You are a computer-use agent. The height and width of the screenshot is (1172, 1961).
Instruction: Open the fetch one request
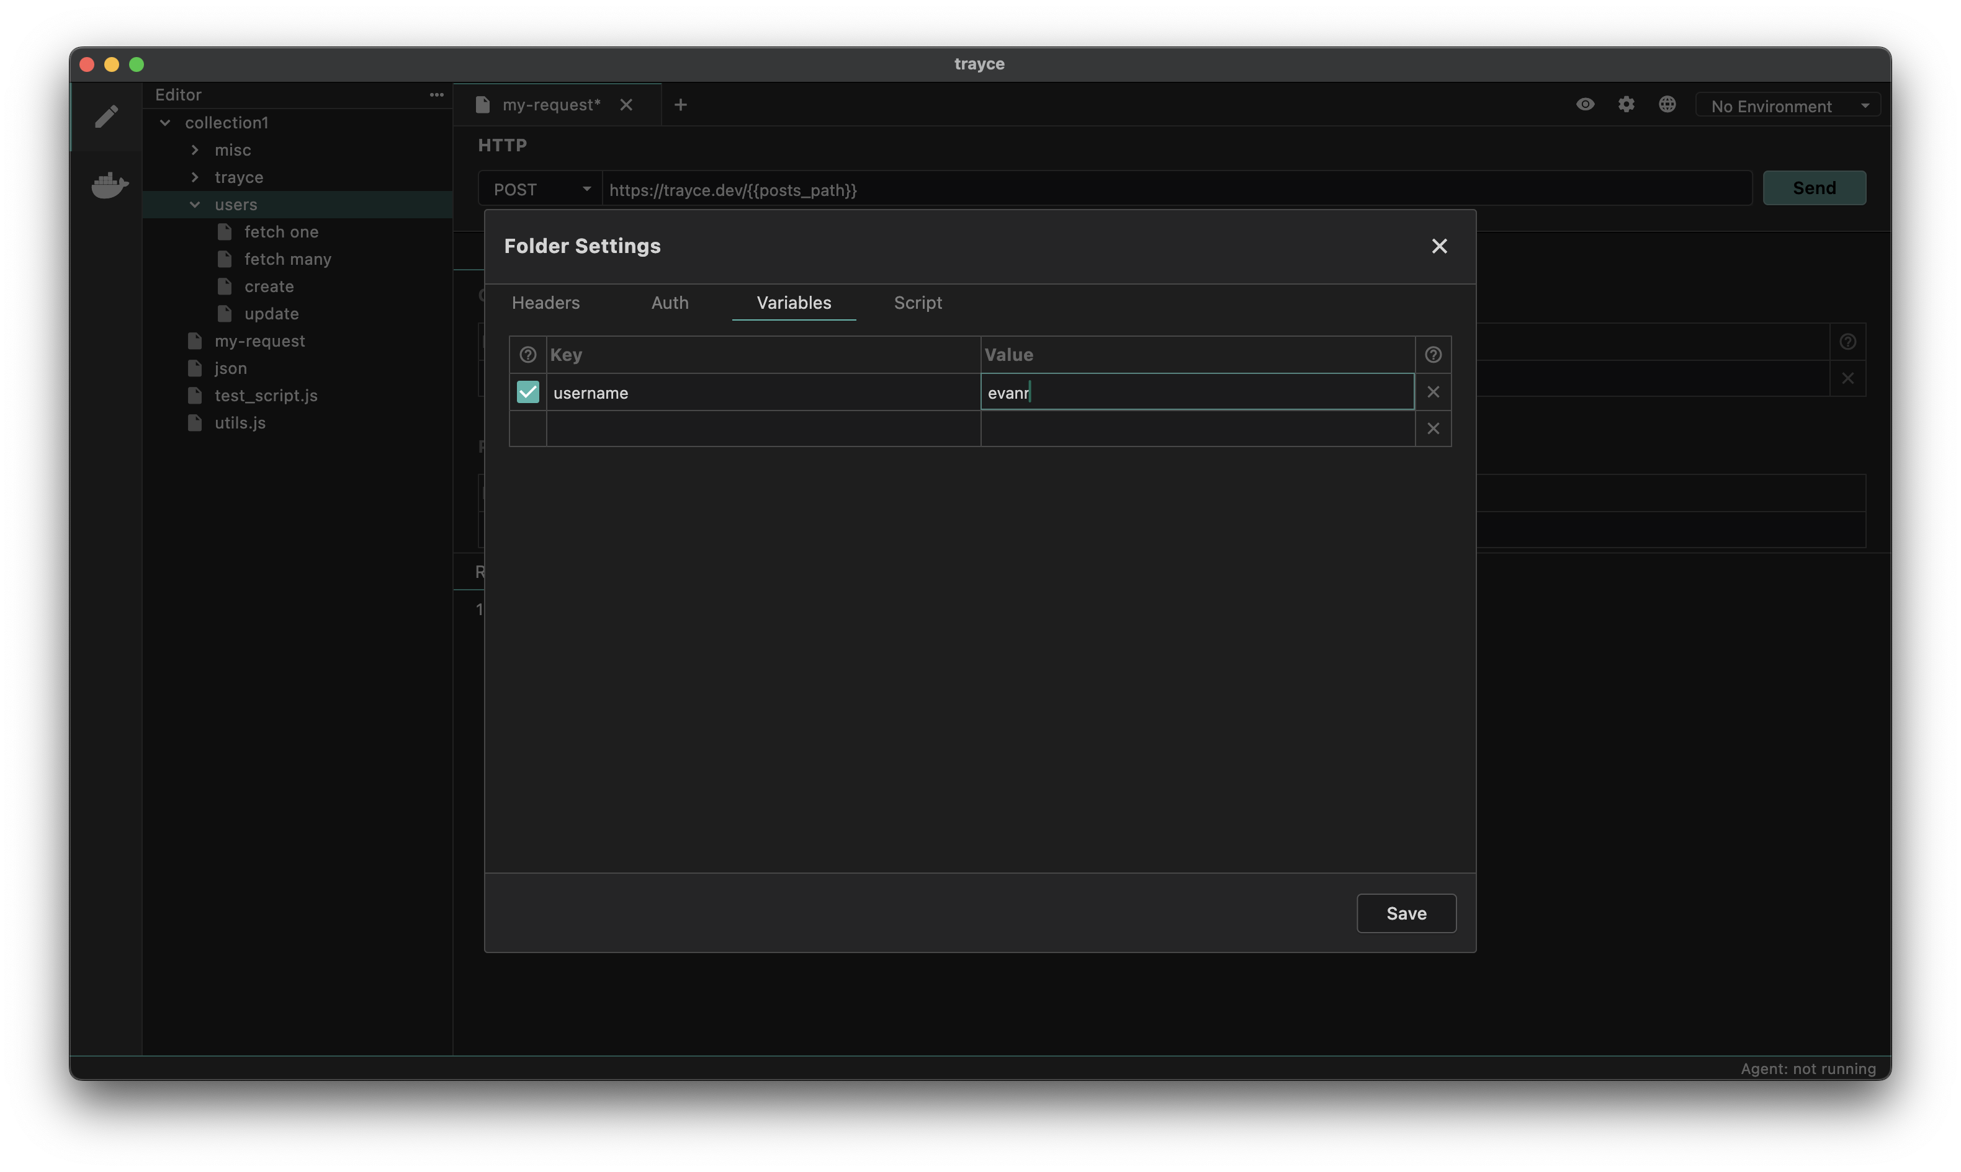tap(281, 232)
